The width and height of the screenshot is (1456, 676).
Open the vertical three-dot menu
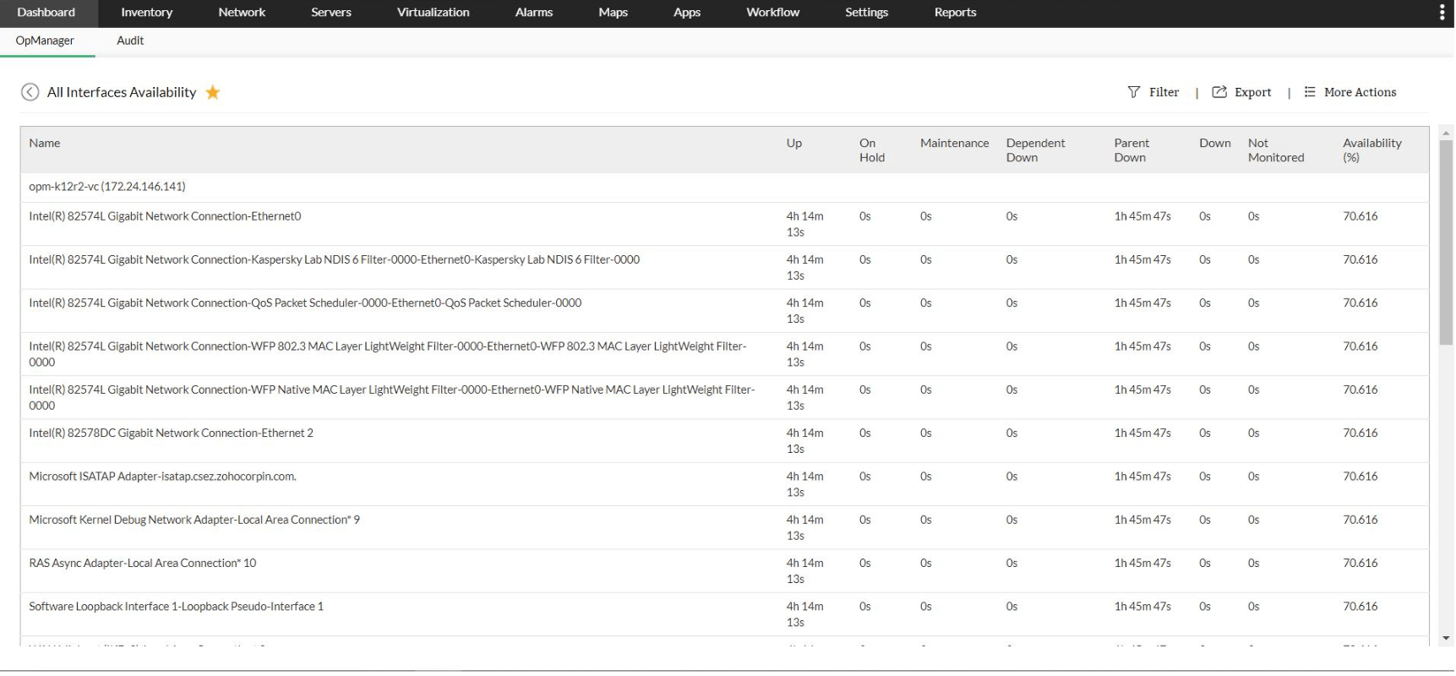click(x=1442, y=13)
